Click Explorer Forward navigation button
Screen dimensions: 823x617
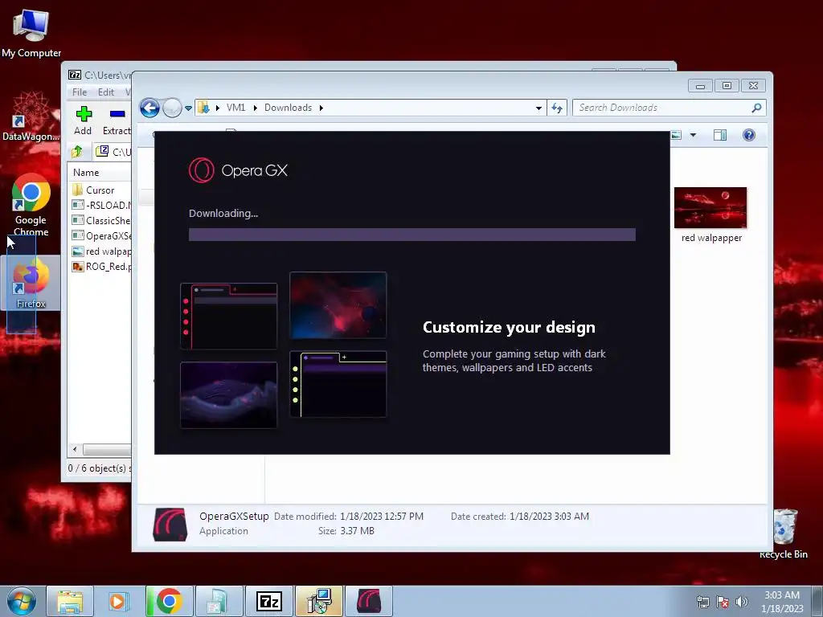(x=172, y=108)
